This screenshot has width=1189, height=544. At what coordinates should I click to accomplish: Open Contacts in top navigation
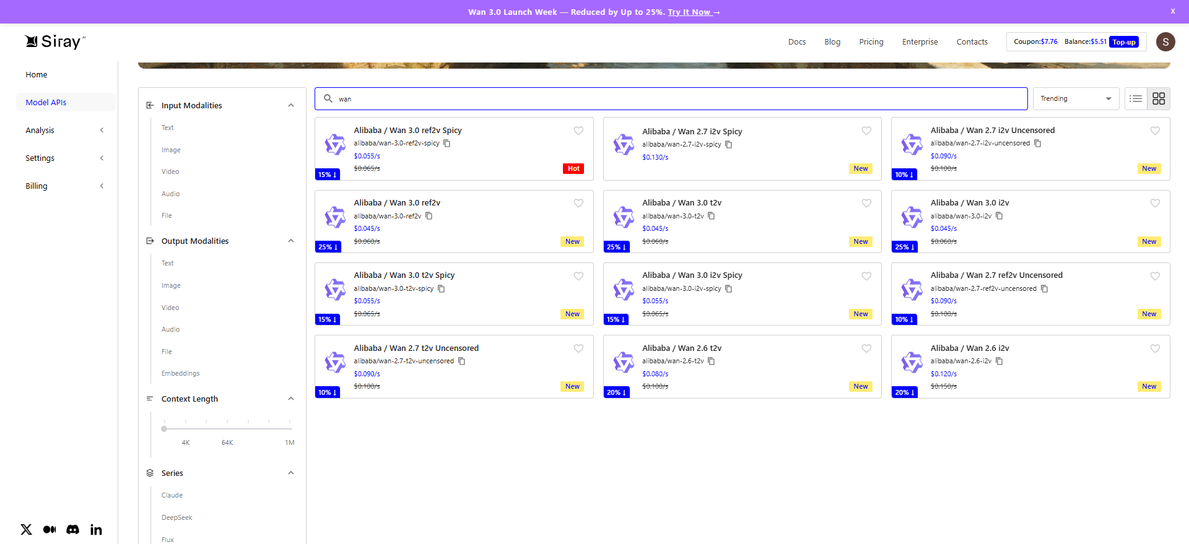(972, 41)
